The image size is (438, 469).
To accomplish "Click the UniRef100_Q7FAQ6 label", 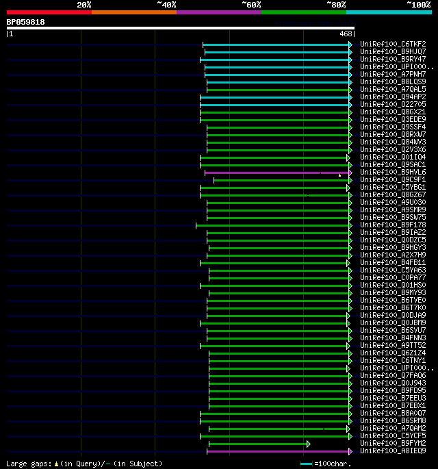I will (393, 375).
